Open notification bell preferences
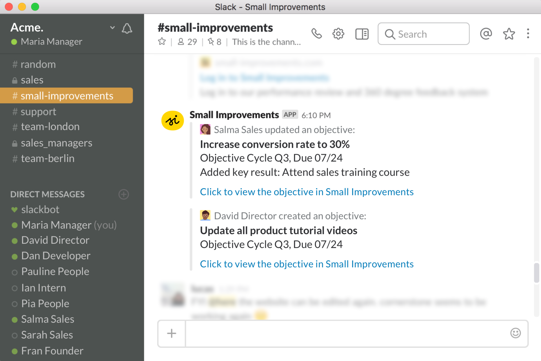 127,28
